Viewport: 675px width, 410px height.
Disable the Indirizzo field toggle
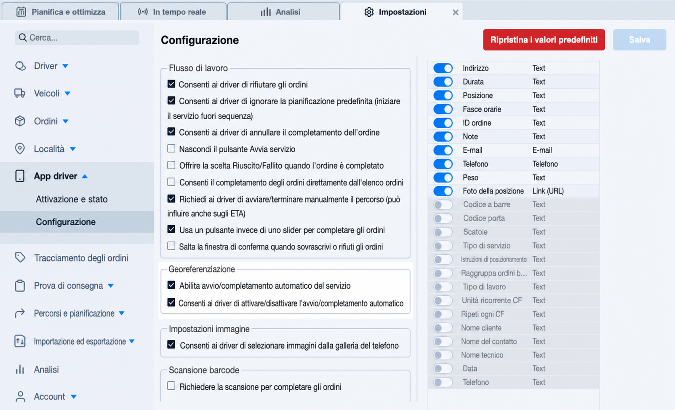pos(443,68)
